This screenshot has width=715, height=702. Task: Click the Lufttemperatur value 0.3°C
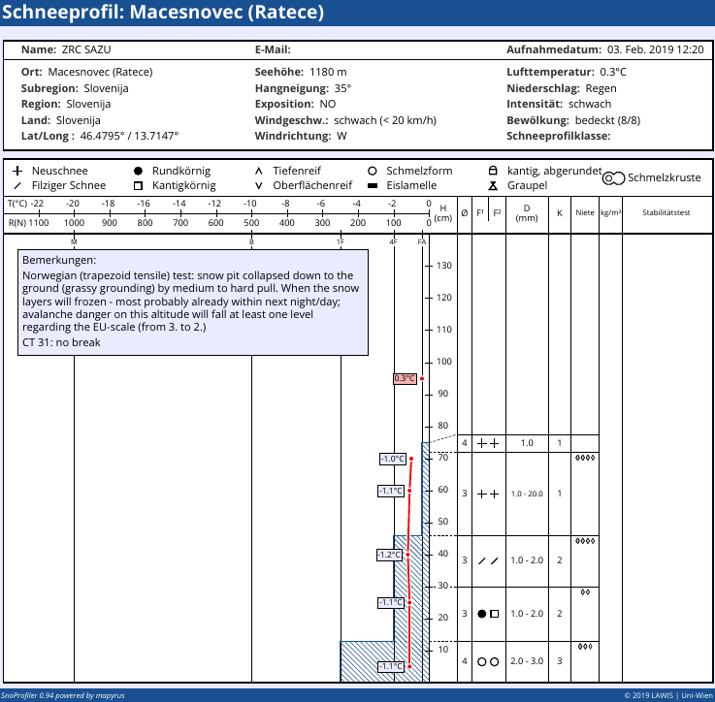(x=613, y=72)
